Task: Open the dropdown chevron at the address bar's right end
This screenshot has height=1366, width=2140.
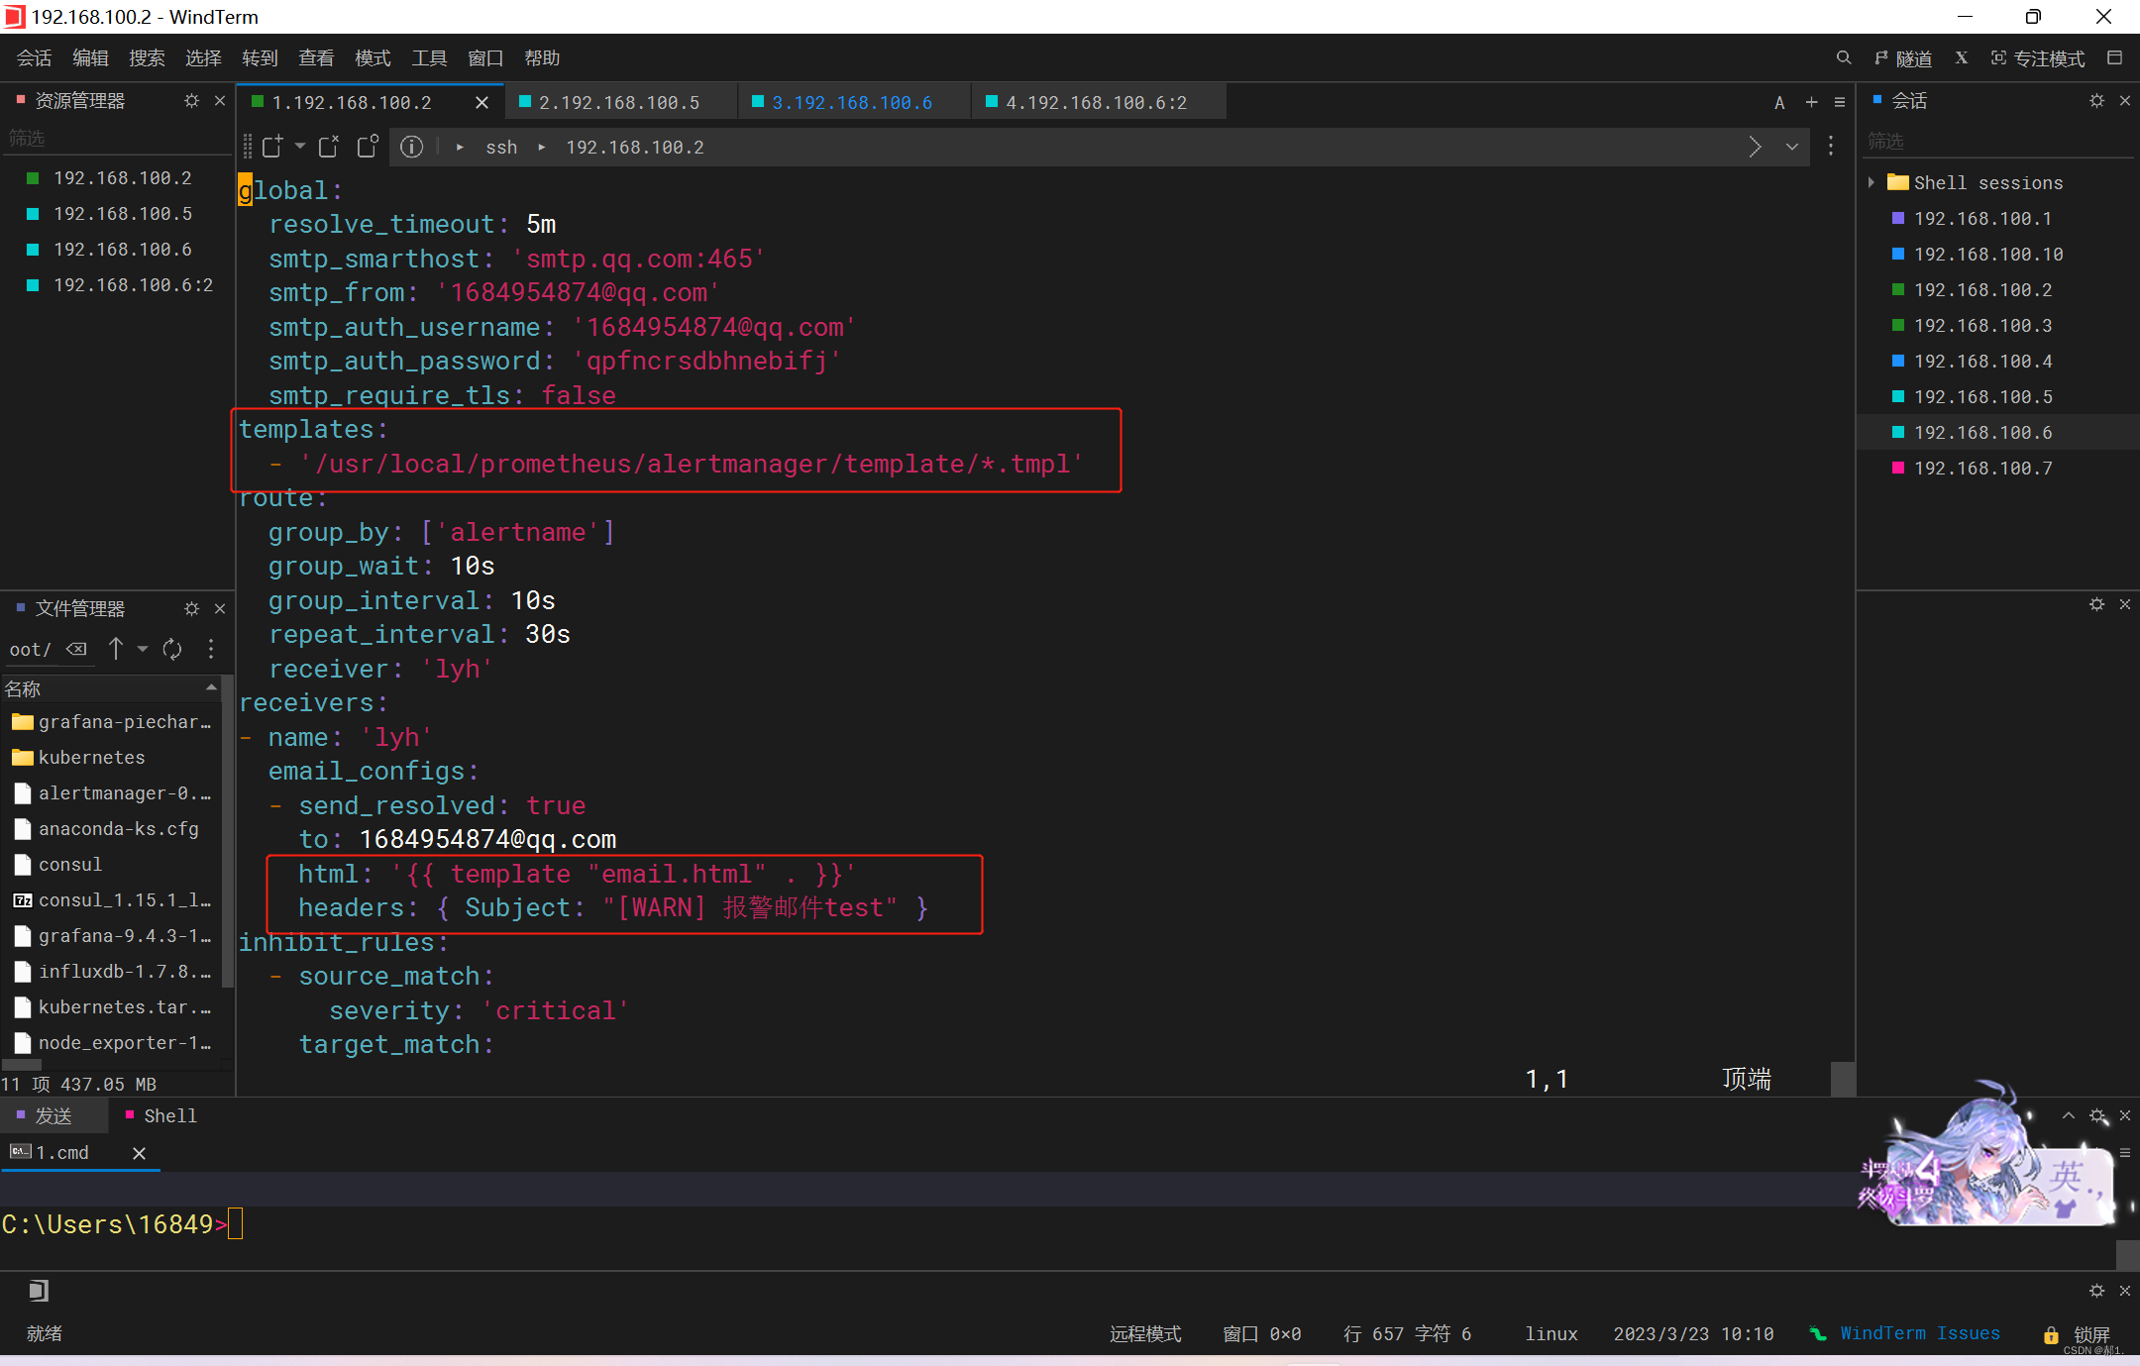Action: click(1792, 147)
